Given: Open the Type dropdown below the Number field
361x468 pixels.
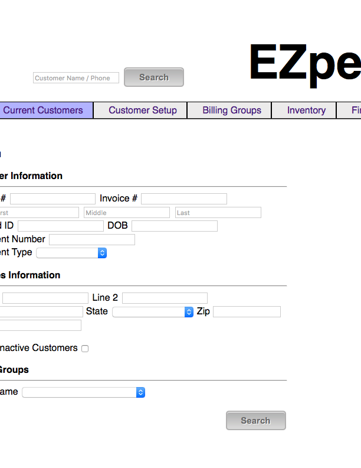Looking at the screenshot, I should tap(71, 253).
